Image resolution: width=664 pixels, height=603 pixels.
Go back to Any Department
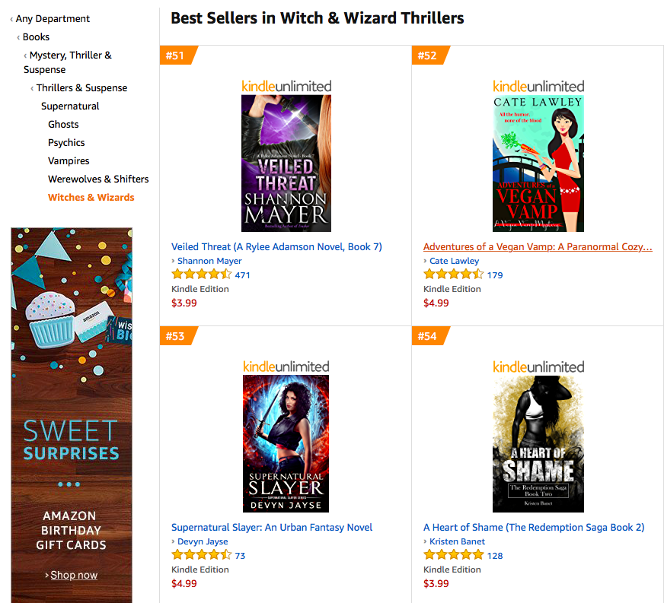(x=53, y=18)
